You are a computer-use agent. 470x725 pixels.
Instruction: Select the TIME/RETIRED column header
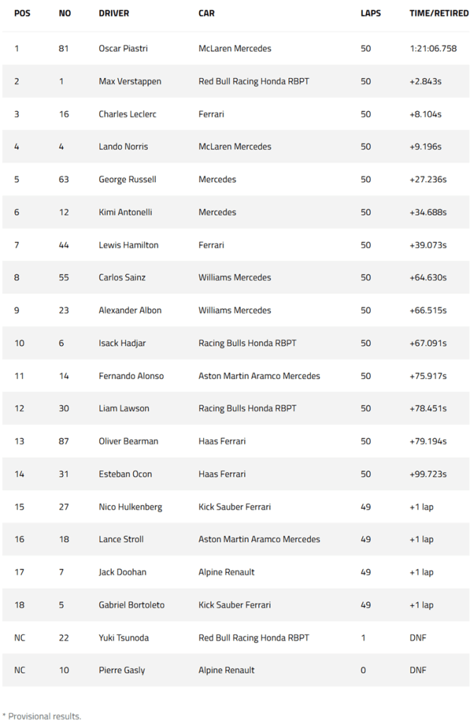pos(438,13)
